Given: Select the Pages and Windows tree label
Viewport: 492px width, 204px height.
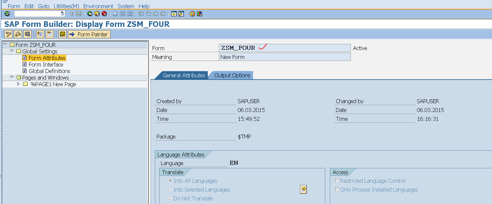Looking at the screenshot, I should [x=46, y=78].
